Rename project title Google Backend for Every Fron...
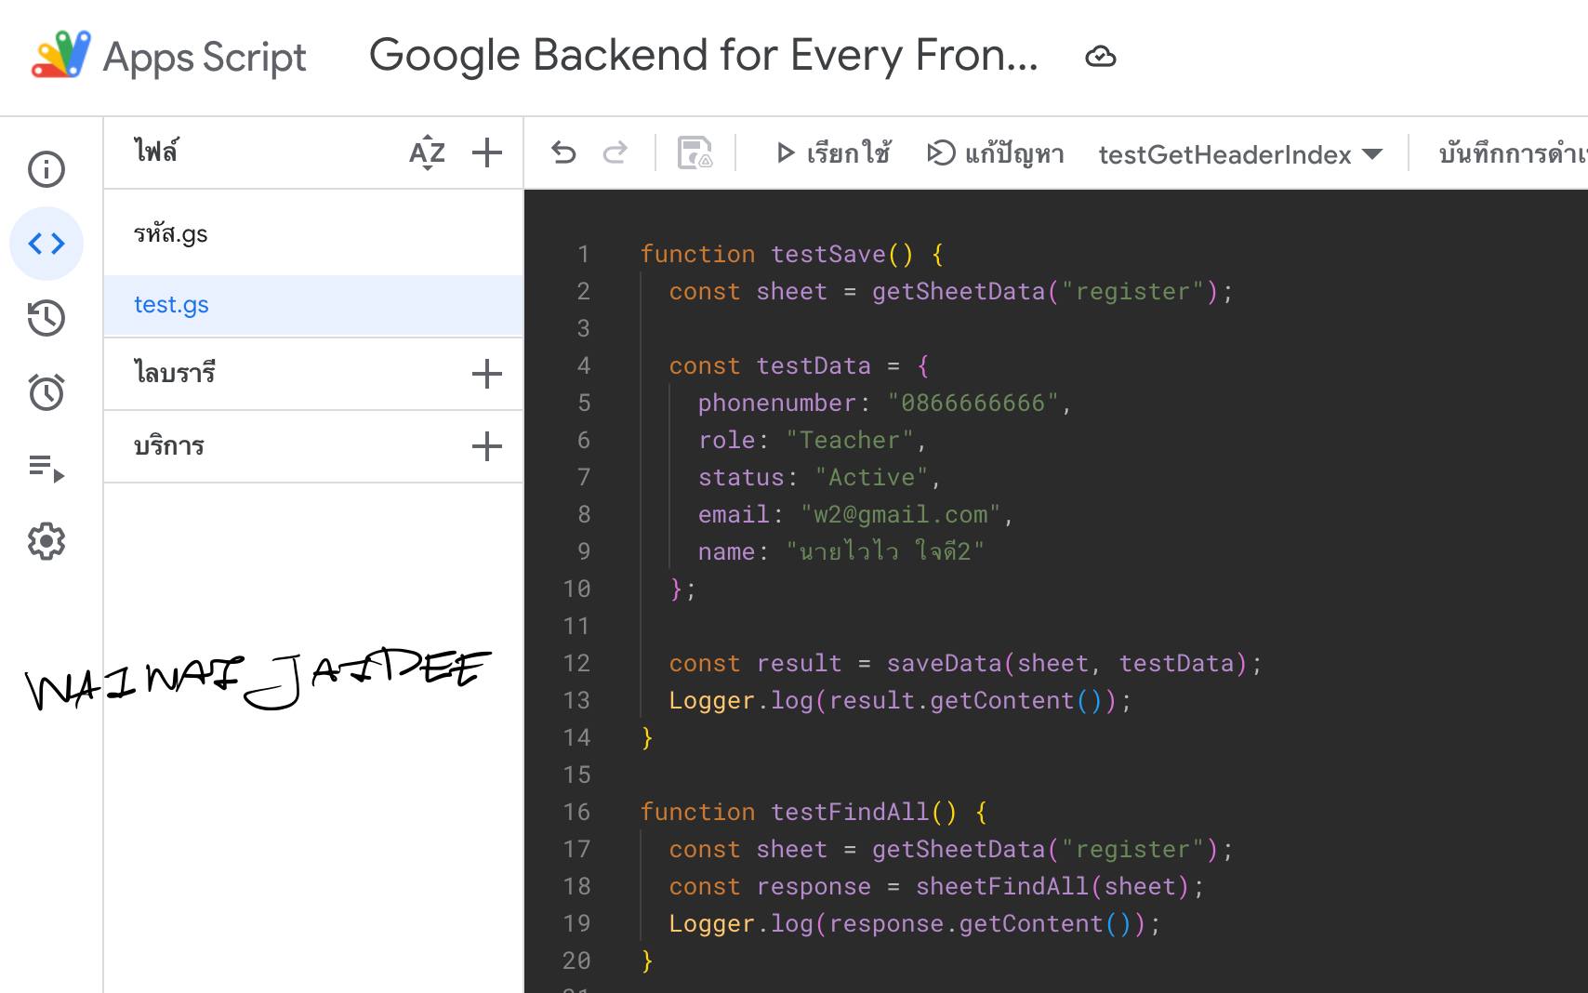This screenshot has width=1588, height=993. pos(704,55)
